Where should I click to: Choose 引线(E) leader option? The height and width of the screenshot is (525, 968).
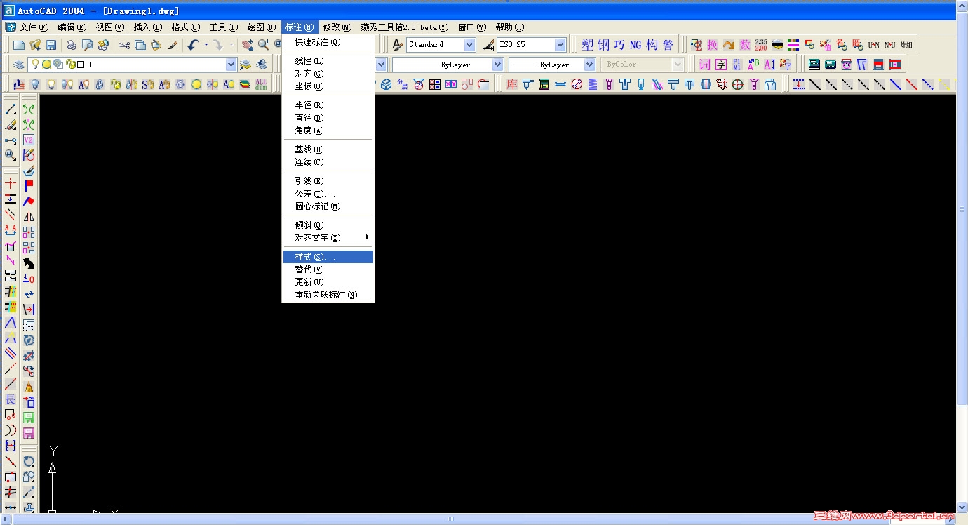(328, 181)
